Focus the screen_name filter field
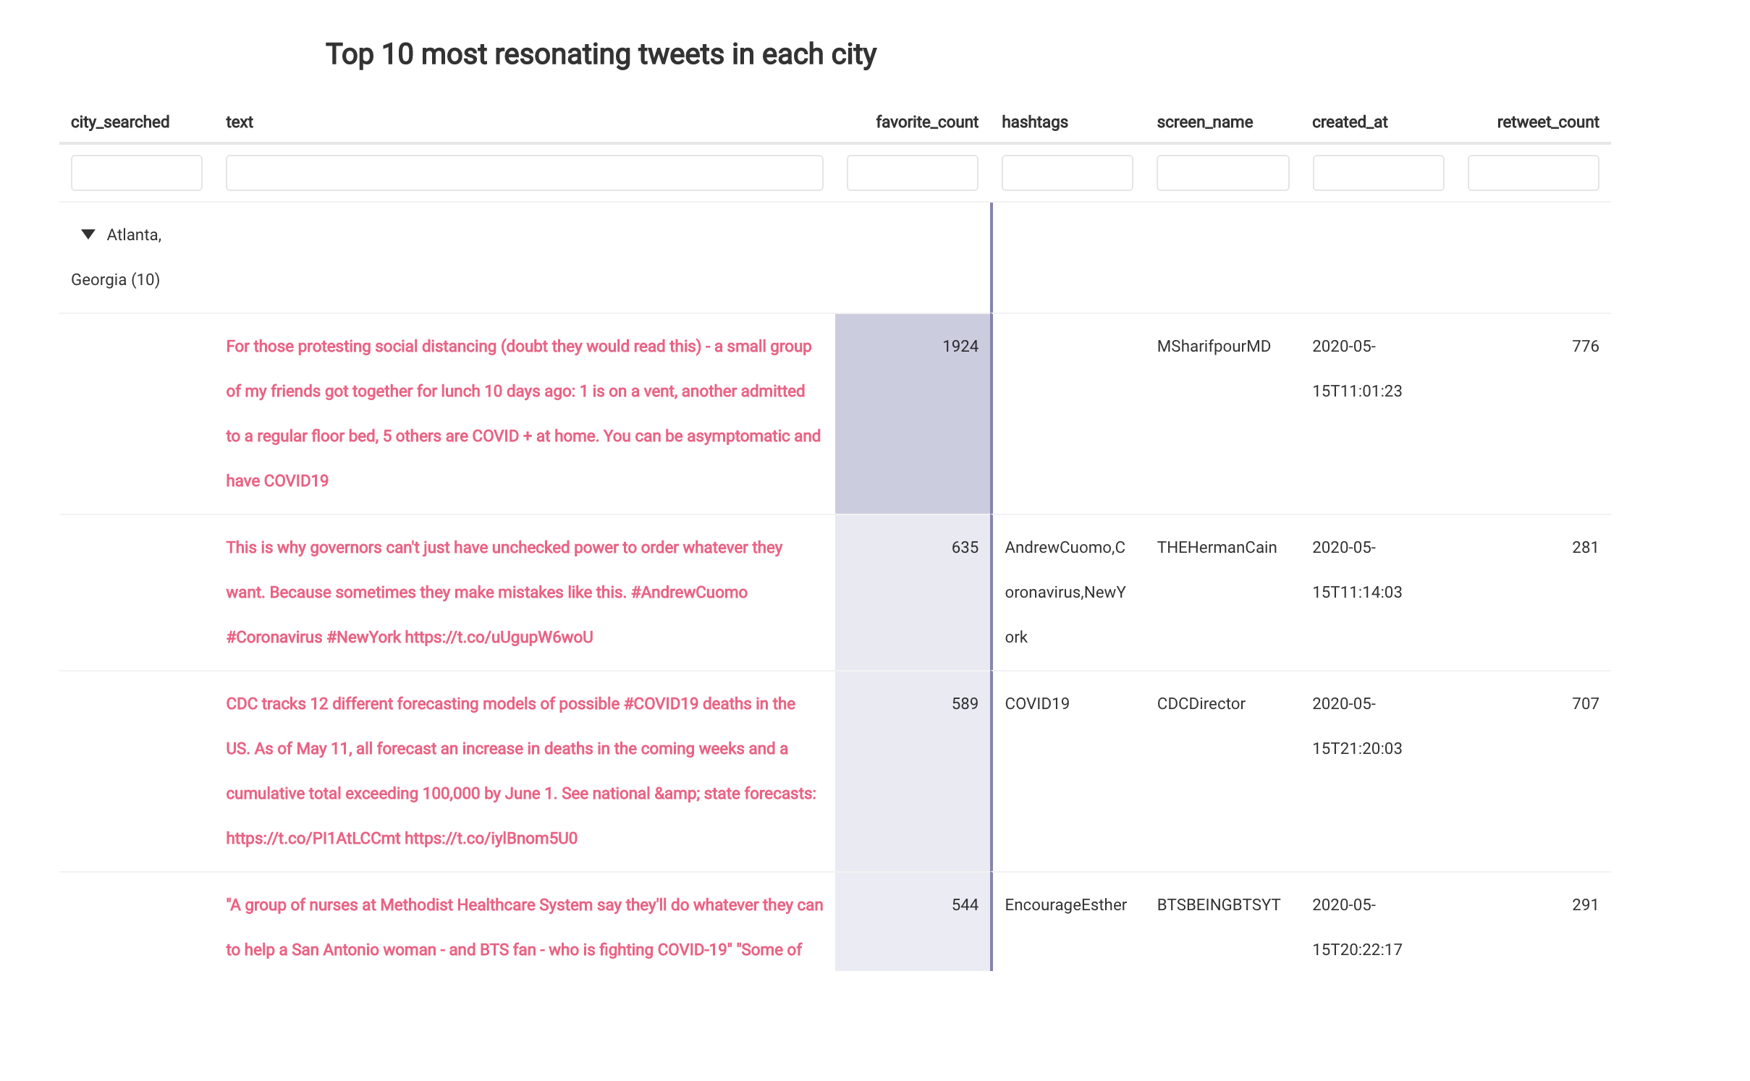The height and width of the screenshot is (1081, 1750). 1222,173
